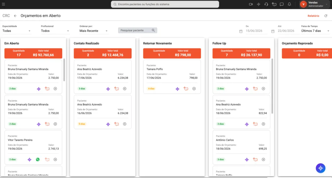Open the calendar icon for the De date
Viewport: 332px width, 178px height.
(x=241, y=31)
